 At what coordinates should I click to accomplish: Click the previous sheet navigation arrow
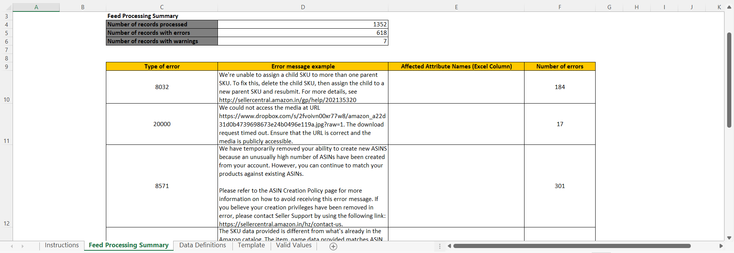point(12,246)
